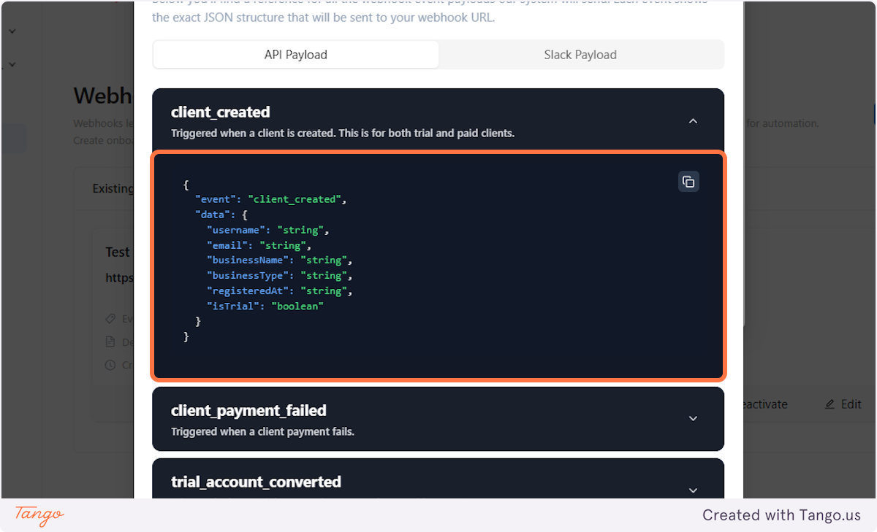This screenshot has width=877, height=532.
Task: Click the Existing tab label in background page
Action: tap(113, 188)
